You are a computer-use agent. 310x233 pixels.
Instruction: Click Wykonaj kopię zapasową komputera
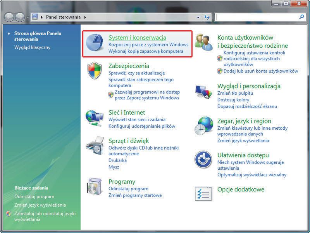click(146, 51)
